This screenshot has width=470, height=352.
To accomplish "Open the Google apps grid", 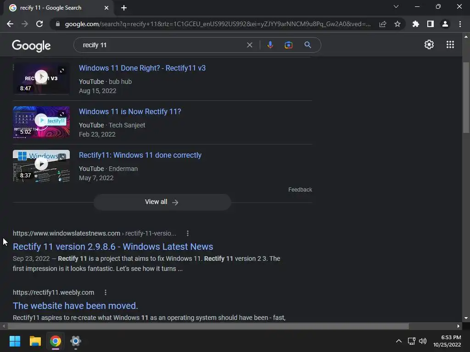I will tap(450, 44).
